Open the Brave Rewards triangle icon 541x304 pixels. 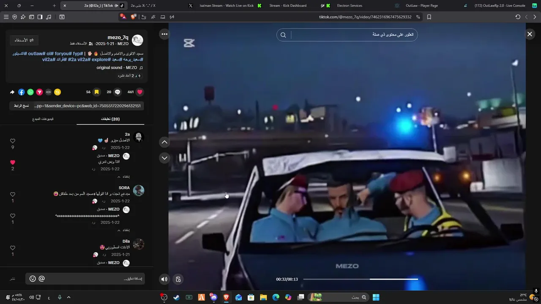click(123, 17)
